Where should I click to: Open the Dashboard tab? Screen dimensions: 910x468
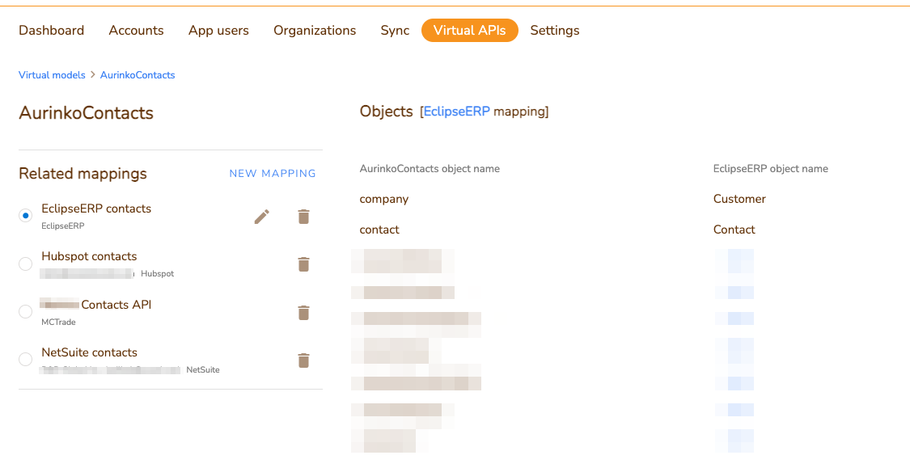[x=52, y=30]
